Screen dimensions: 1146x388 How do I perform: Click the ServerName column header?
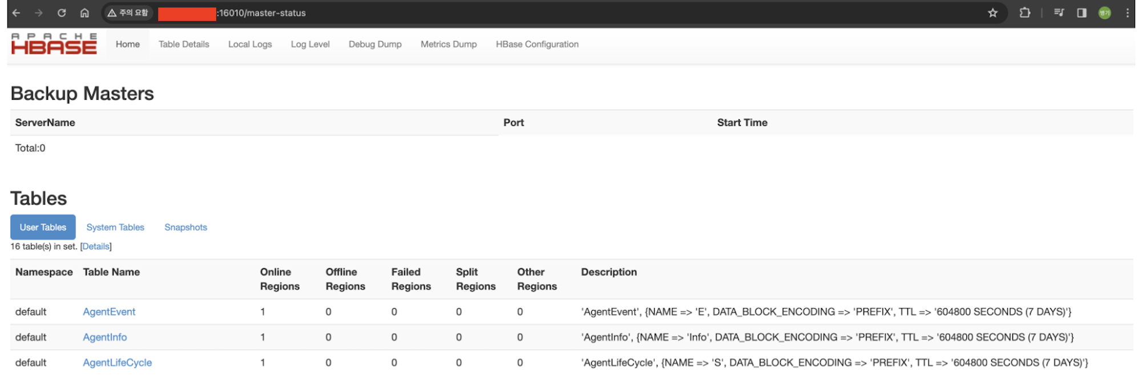coord(45,123)
